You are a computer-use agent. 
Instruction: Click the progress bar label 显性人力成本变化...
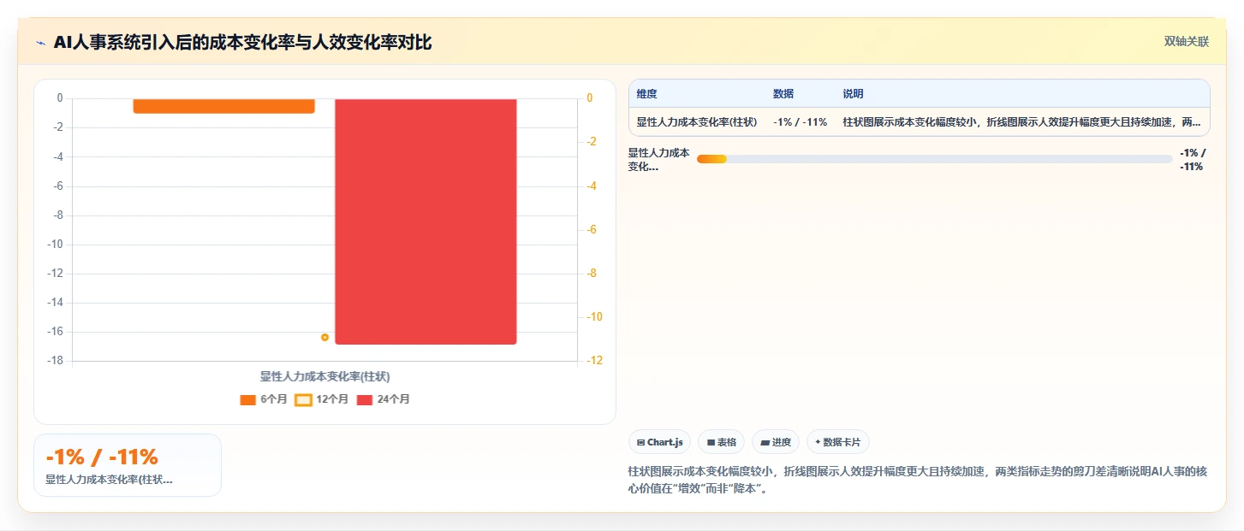(658, 160)
